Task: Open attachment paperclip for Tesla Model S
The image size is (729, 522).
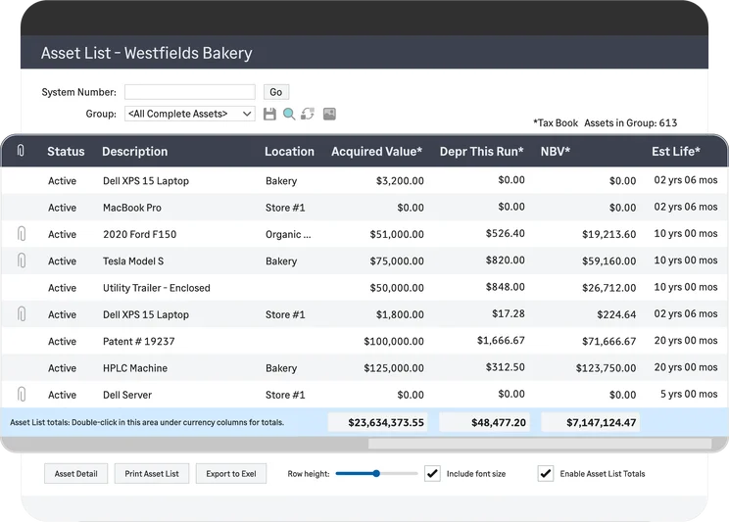Action: (x=22, y=261)
